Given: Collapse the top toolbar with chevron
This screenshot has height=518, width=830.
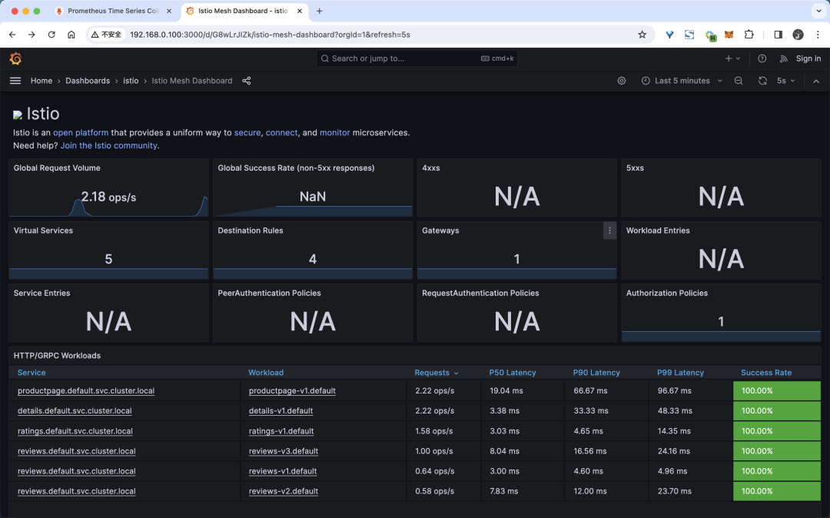Looking at the screenshot, I should [815, 81].
